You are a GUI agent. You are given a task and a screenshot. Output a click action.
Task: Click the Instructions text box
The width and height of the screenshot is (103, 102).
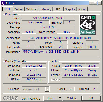(x=60, y=53)
